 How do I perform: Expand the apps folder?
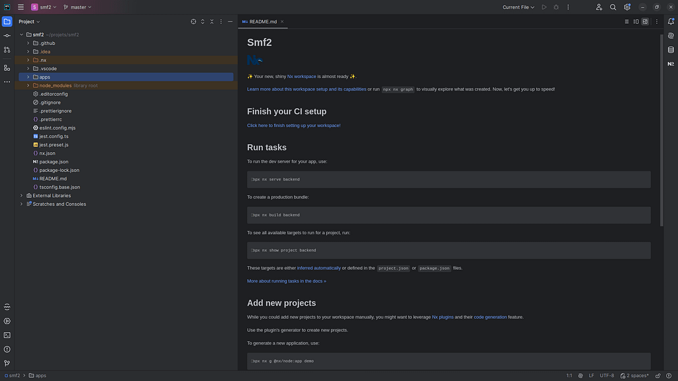[28, 77]
